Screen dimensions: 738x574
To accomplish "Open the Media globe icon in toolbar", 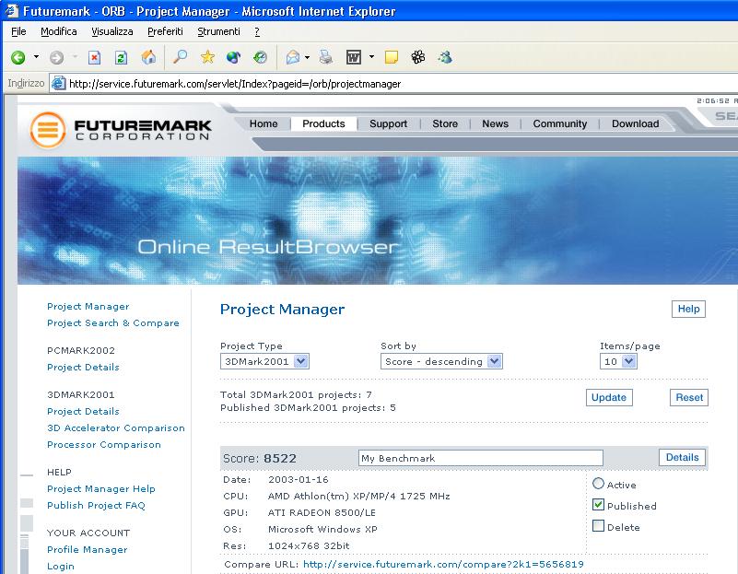I will tap(233, 57).
